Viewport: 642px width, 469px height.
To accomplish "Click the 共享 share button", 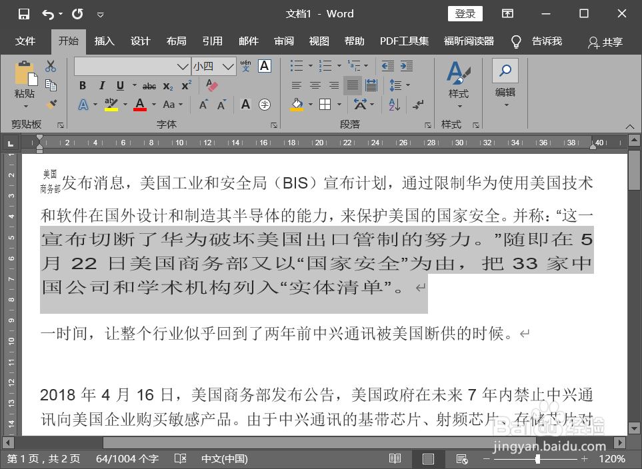I will 605,42.
